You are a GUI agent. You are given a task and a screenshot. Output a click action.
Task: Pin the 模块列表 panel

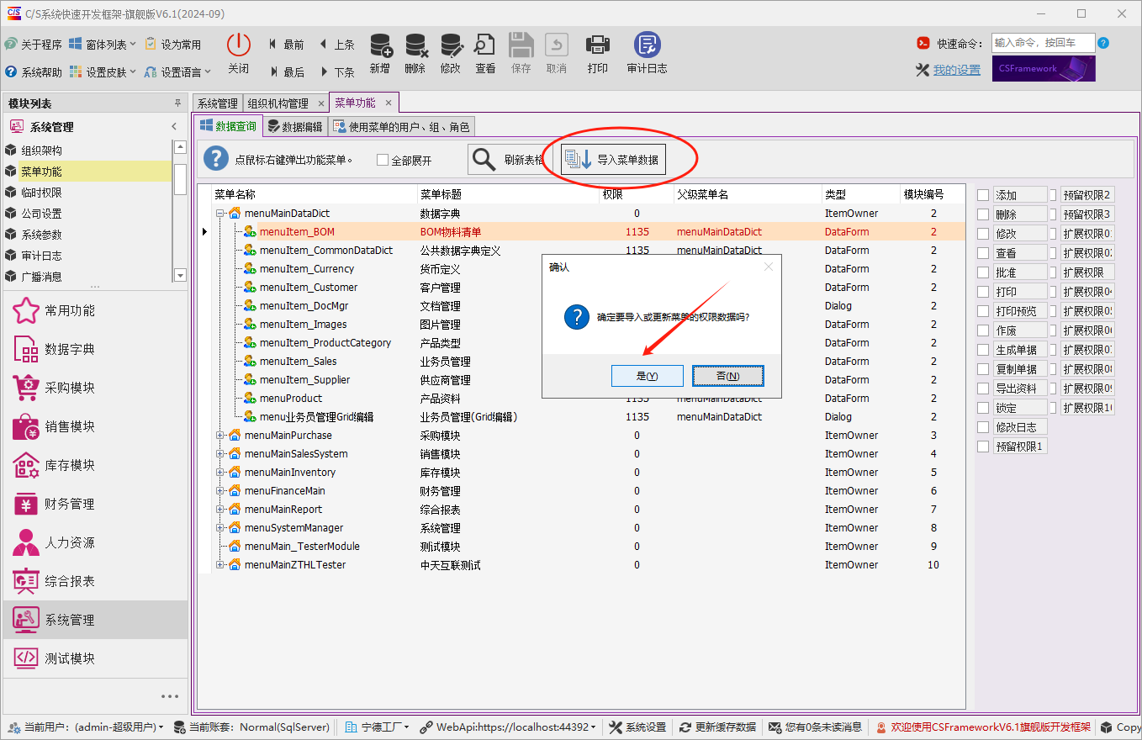(x=177, y=103)
